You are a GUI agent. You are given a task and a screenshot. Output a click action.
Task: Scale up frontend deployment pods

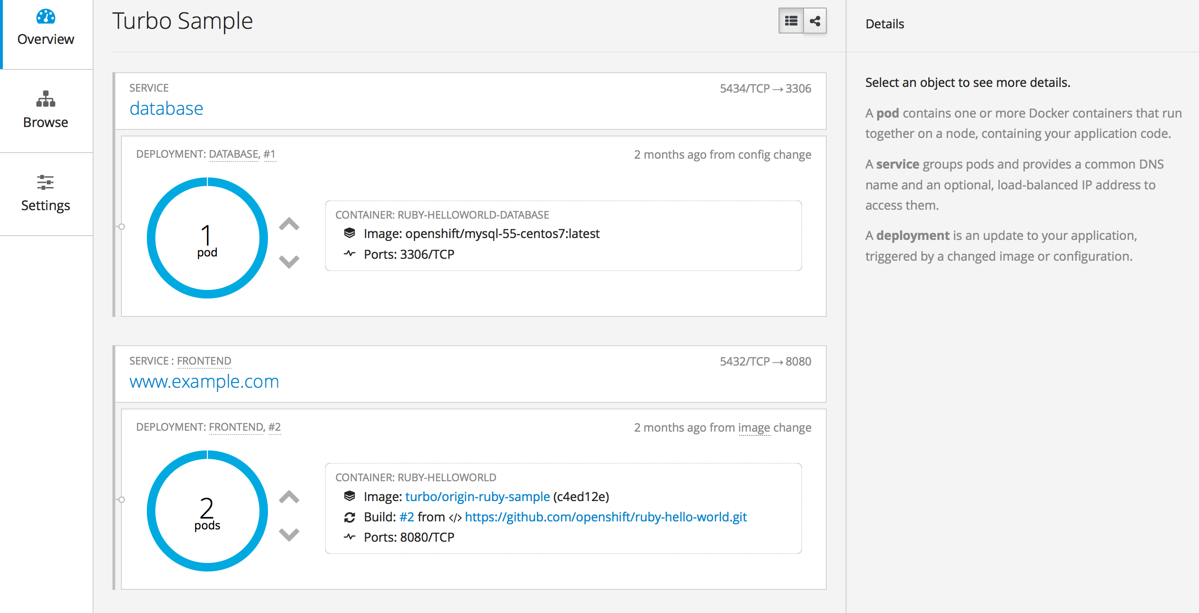click(289, 497)
